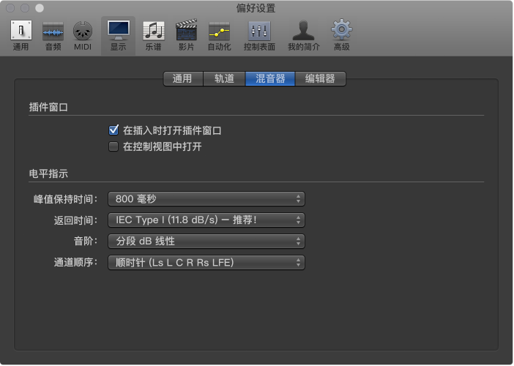Viewport: 514px width, 366px height.
Task: Zoom the 偏好设置 window
Action: [x=40, y=8]
